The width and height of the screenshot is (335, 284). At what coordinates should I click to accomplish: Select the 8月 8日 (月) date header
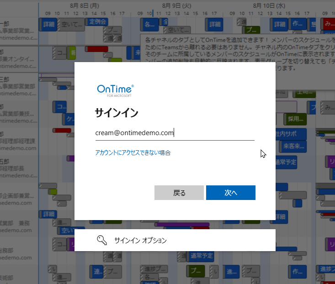pos(85,5)
